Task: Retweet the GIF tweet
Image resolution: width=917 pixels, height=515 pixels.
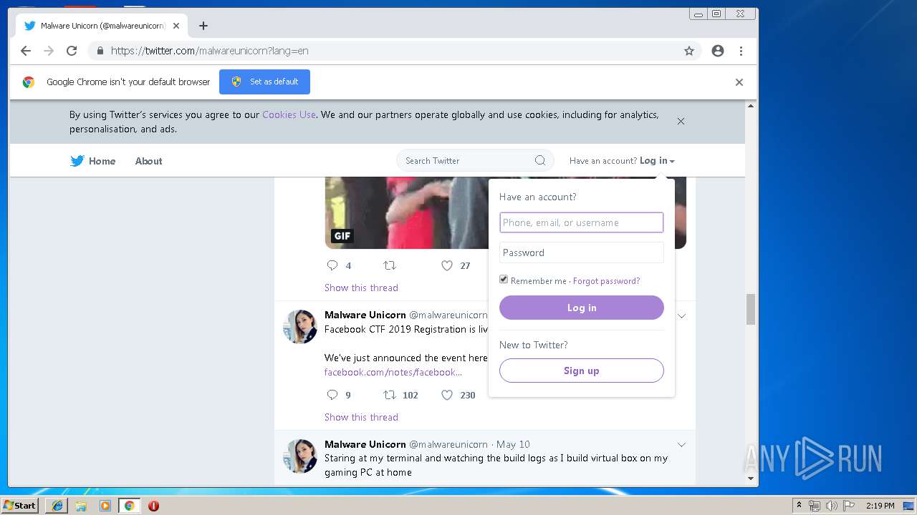Action: click(x=390, y=265)
